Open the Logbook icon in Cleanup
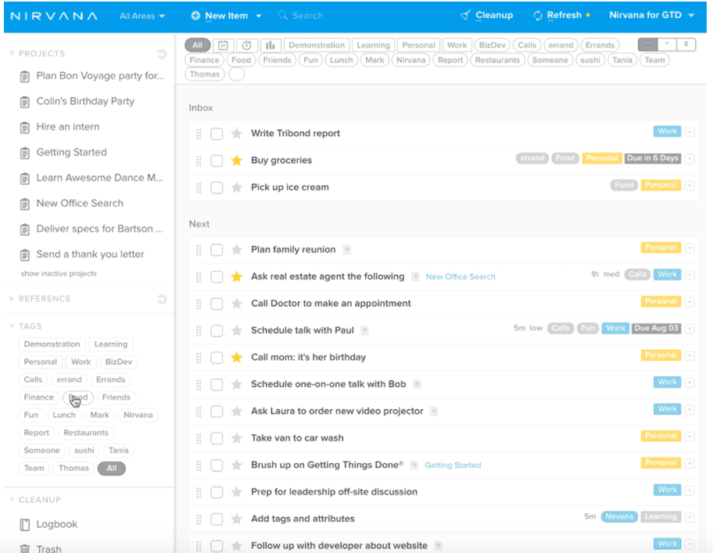 [x=25, y=524]
